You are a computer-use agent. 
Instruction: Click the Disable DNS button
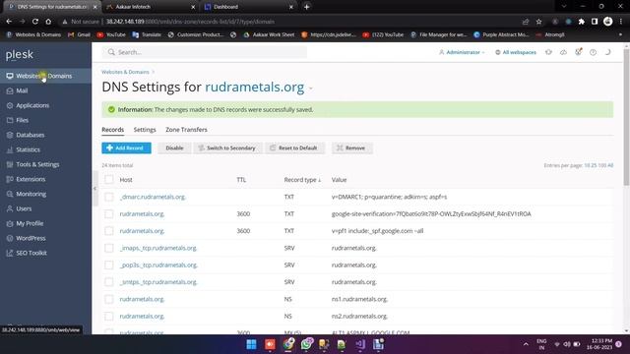coord(174,148)
